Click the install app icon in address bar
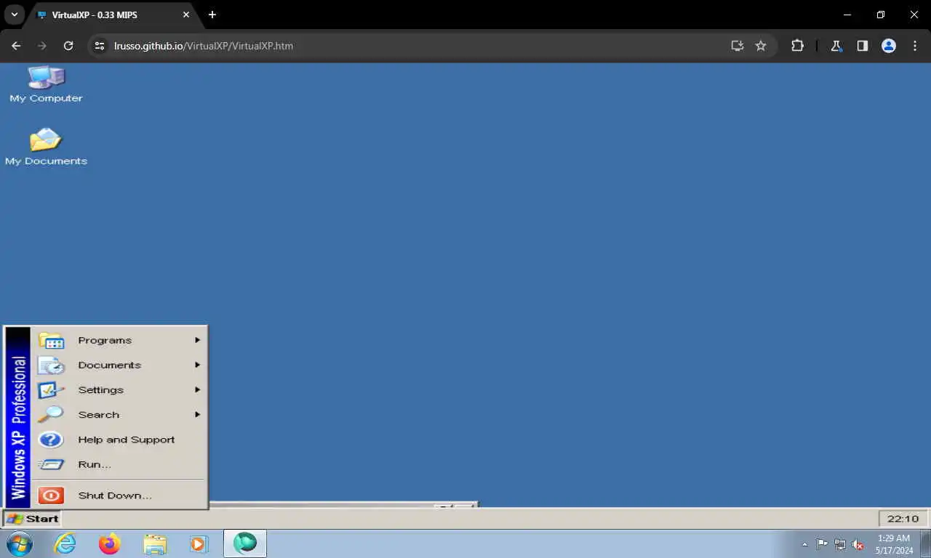The height and width of the screenshot is (558, 931). pyautogui.click(x=738, y=46)
